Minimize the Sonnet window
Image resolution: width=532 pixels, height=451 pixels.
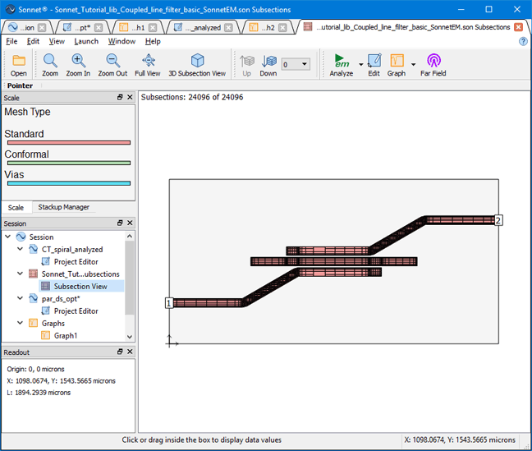(461, 10)
